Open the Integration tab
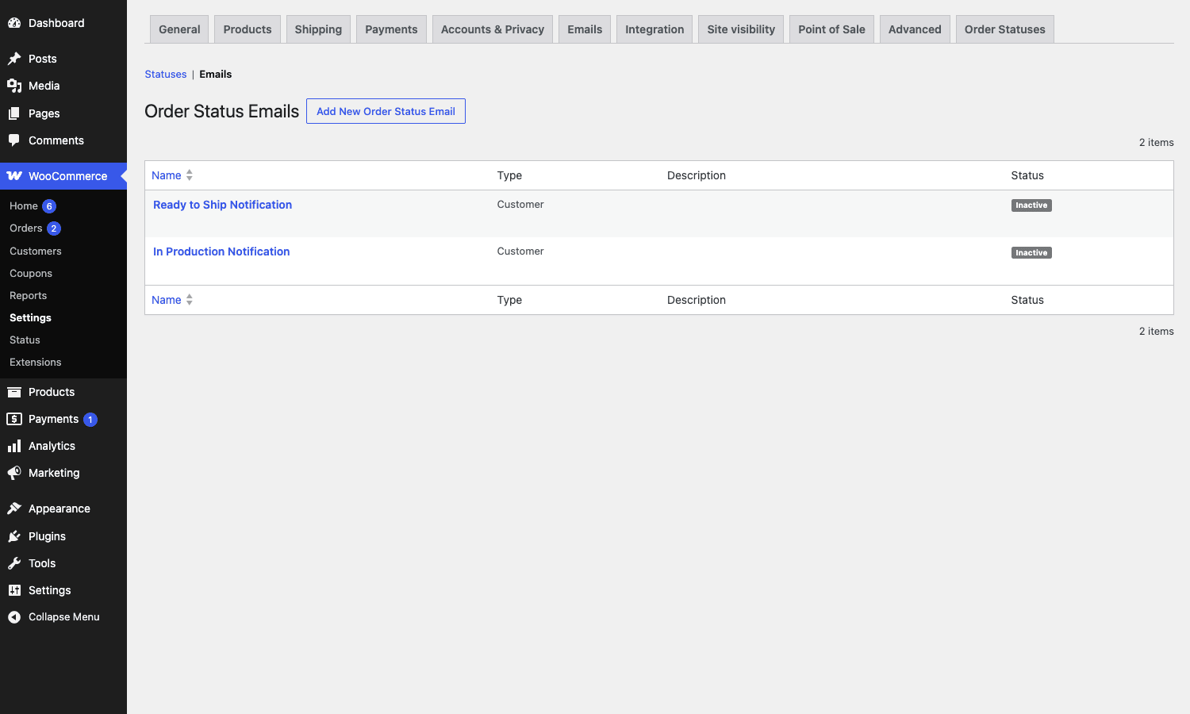Image resolution: width=1190 pixels, height=714 pixels. (654, 29)
